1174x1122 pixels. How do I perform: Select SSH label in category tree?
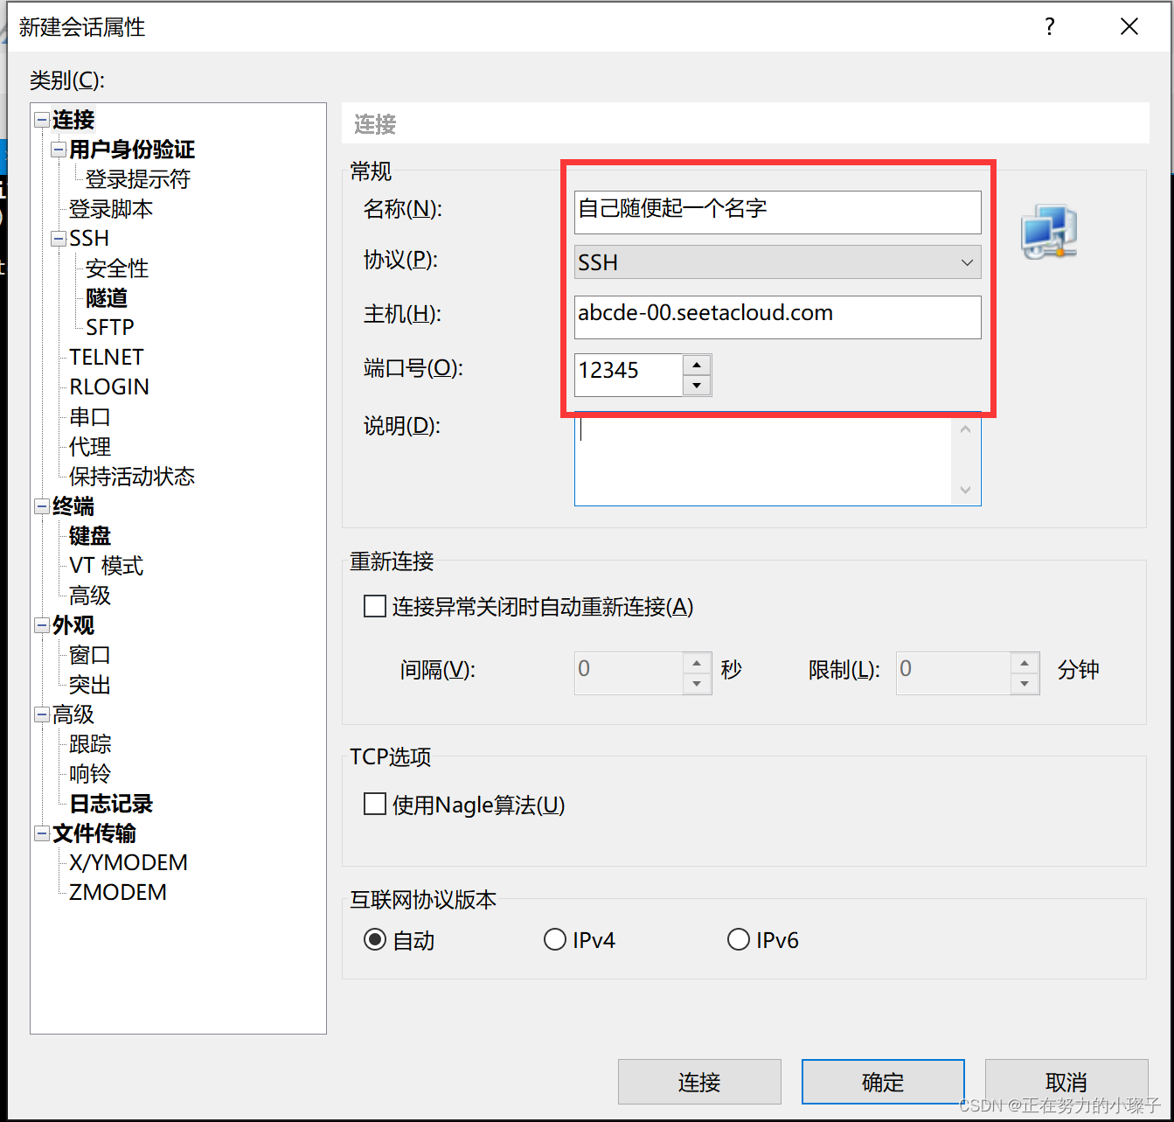(x=89, y=239)
